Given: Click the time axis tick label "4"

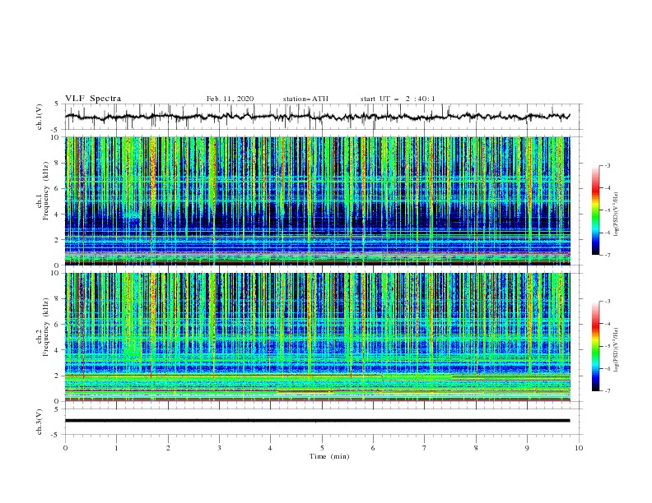Looking at the screenshot, I should pos(271,448).
